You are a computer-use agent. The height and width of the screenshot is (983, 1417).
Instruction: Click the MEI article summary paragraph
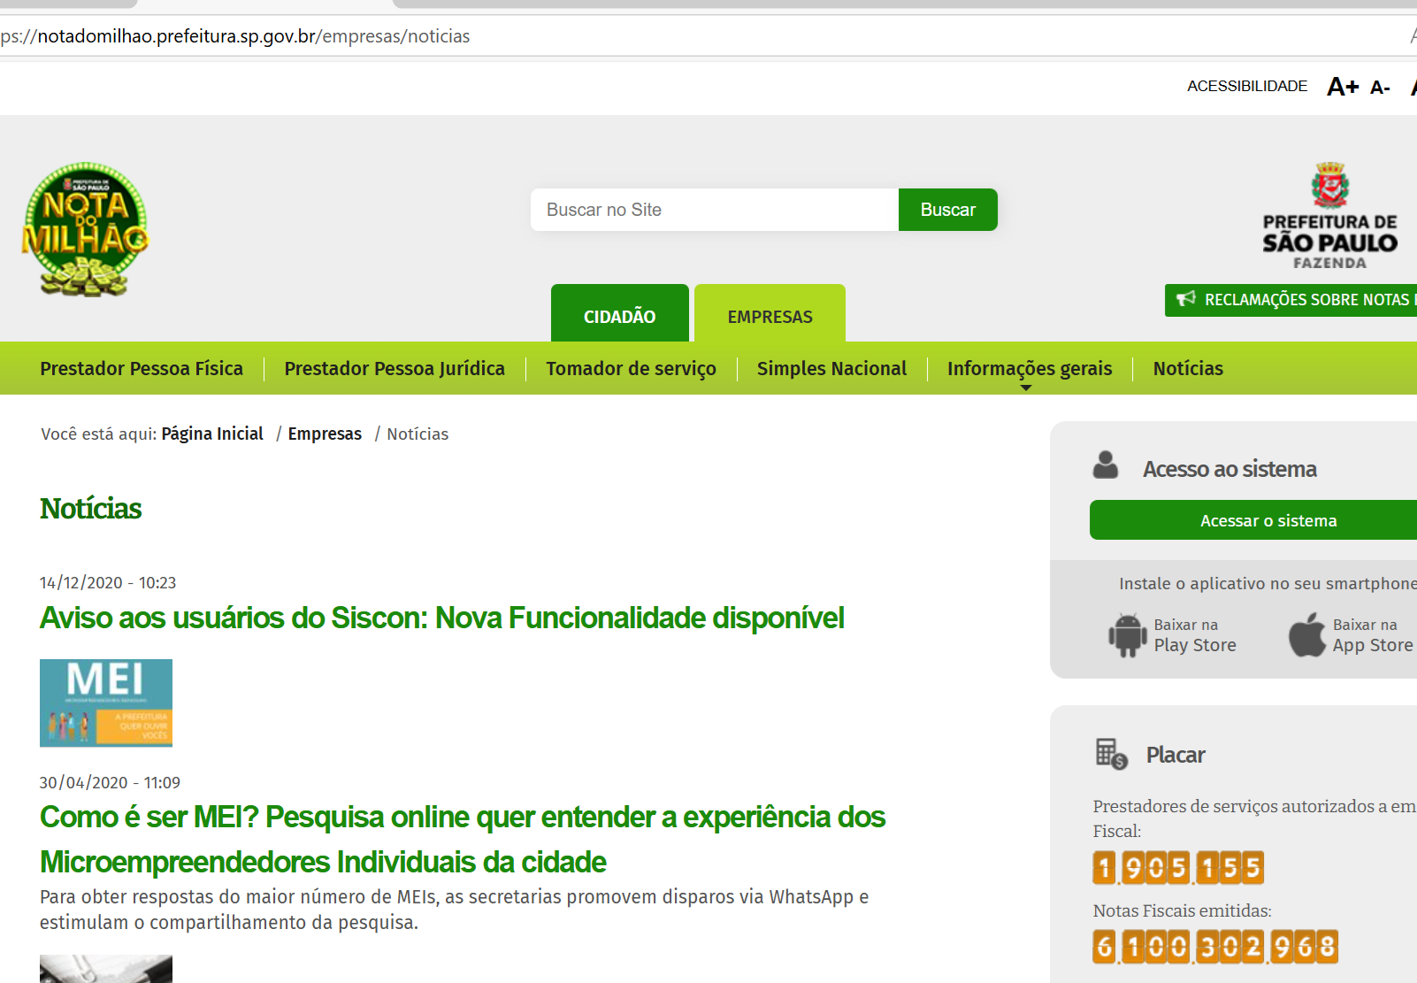coord(455,910)
